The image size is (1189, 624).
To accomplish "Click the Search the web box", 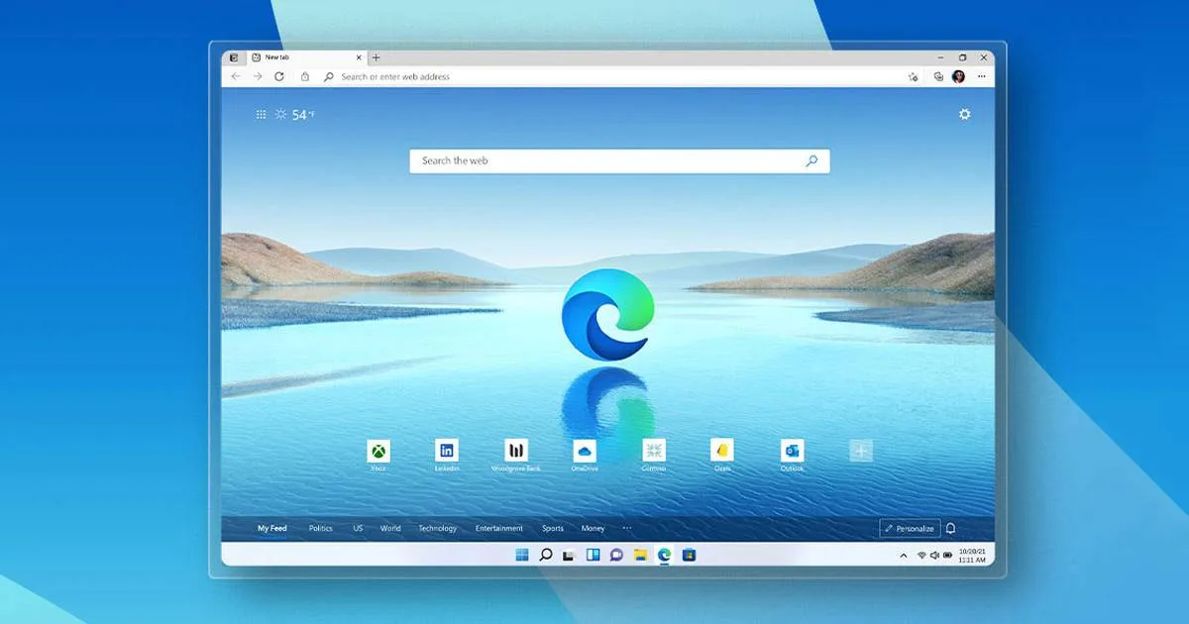I will pos(619,160).
